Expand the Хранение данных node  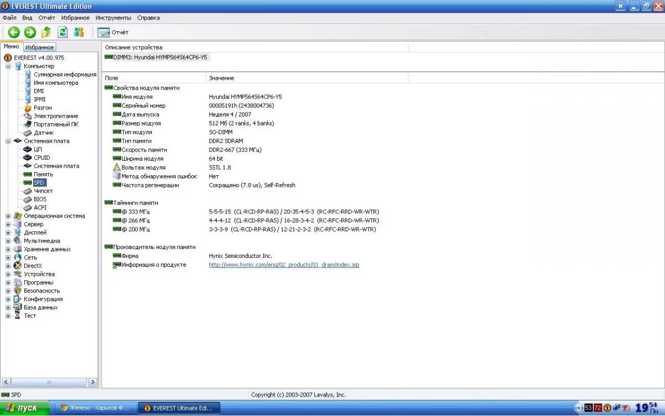coord(8,249)
